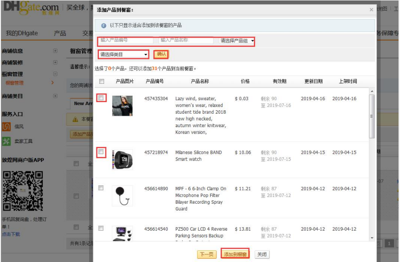Viewport: 400px width, 262px height.
Task: Tick the select-all checkbox in table header
Action: pyautogui.click(x=102, y=81)
